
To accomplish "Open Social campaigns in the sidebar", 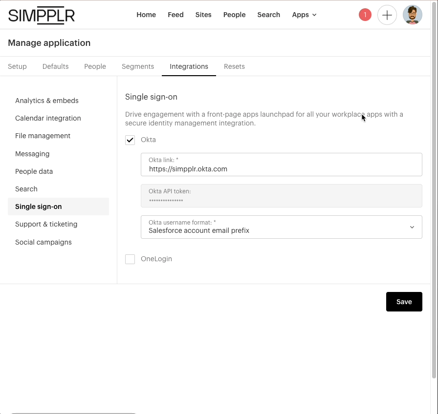I will click(x=44, y=242).
